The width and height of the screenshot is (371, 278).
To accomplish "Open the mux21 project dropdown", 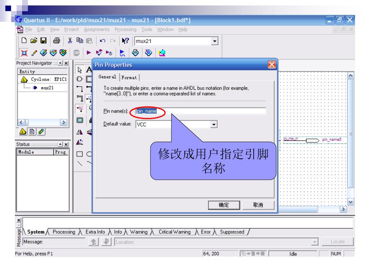I will click(214, 41).
